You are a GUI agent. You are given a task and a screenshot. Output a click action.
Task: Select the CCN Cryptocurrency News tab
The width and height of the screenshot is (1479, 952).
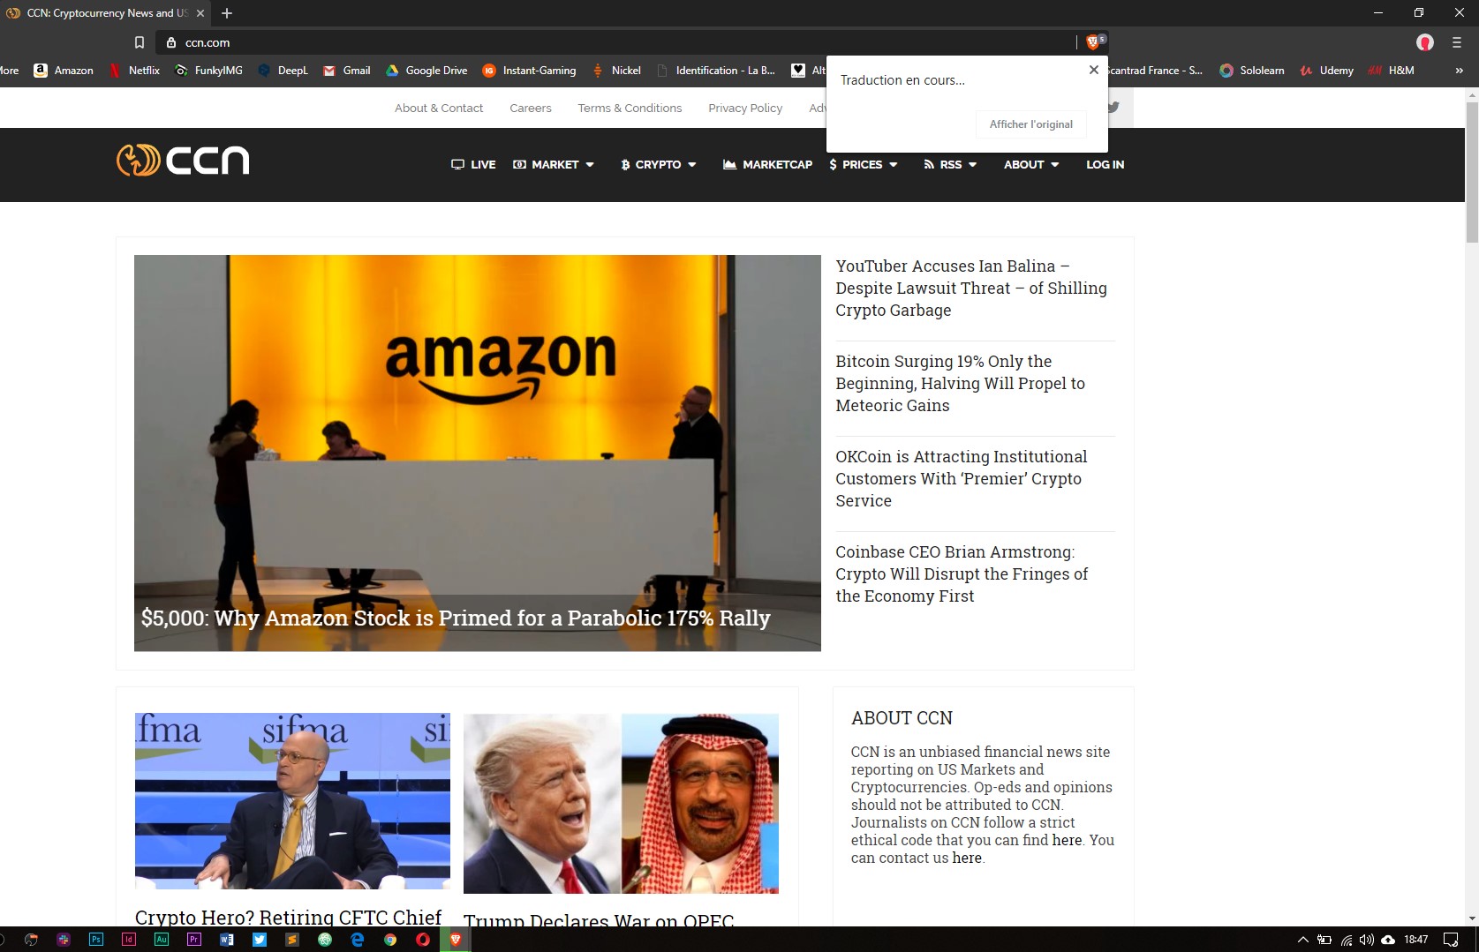coord(106,13)
